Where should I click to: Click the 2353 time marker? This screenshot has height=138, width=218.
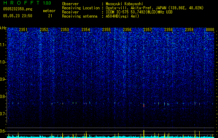pos(65,29)
